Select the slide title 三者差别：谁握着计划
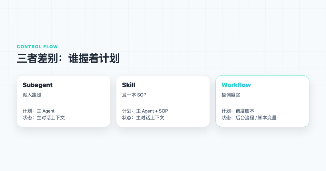 pyautogui.click(x=68, y=59)
